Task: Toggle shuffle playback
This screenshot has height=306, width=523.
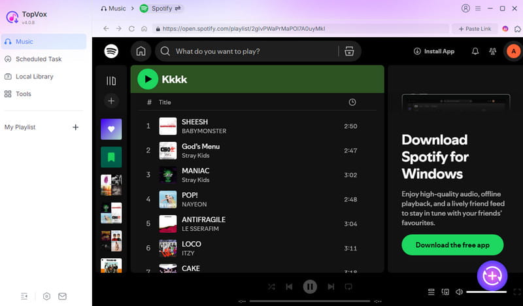Action: (271, 286)
